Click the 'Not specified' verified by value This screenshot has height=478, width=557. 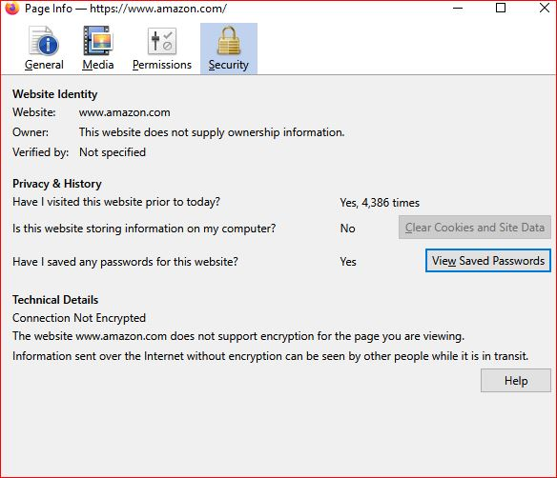click(113, 152)
